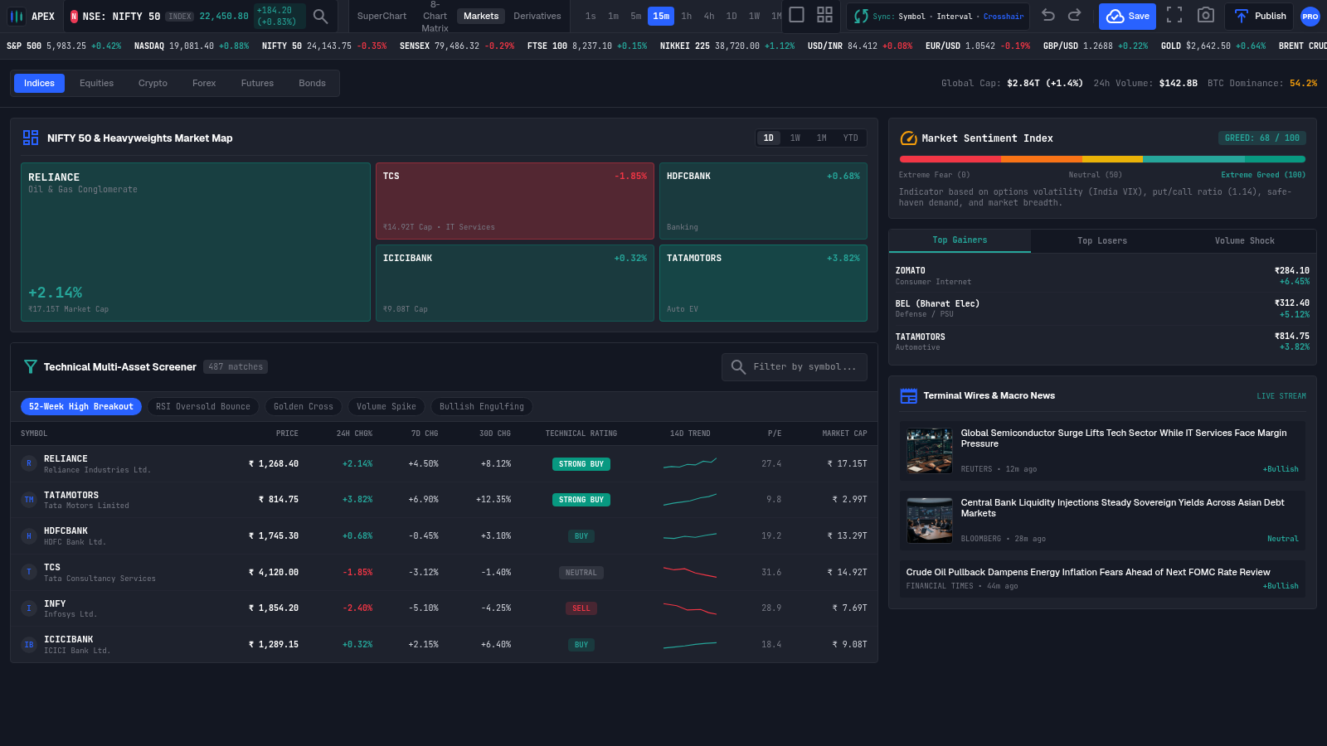Set the market map to 1W
This screenshot has height=746, width=1327.
pyautogui.click(x=795, y=138)
